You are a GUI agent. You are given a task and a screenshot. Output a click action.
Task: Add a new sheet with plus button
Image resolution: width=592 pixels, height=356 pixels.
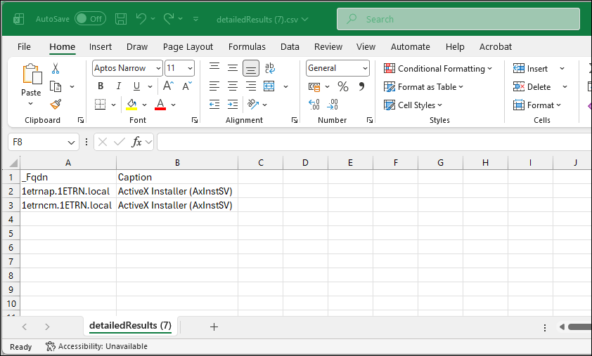click(214, 327)
